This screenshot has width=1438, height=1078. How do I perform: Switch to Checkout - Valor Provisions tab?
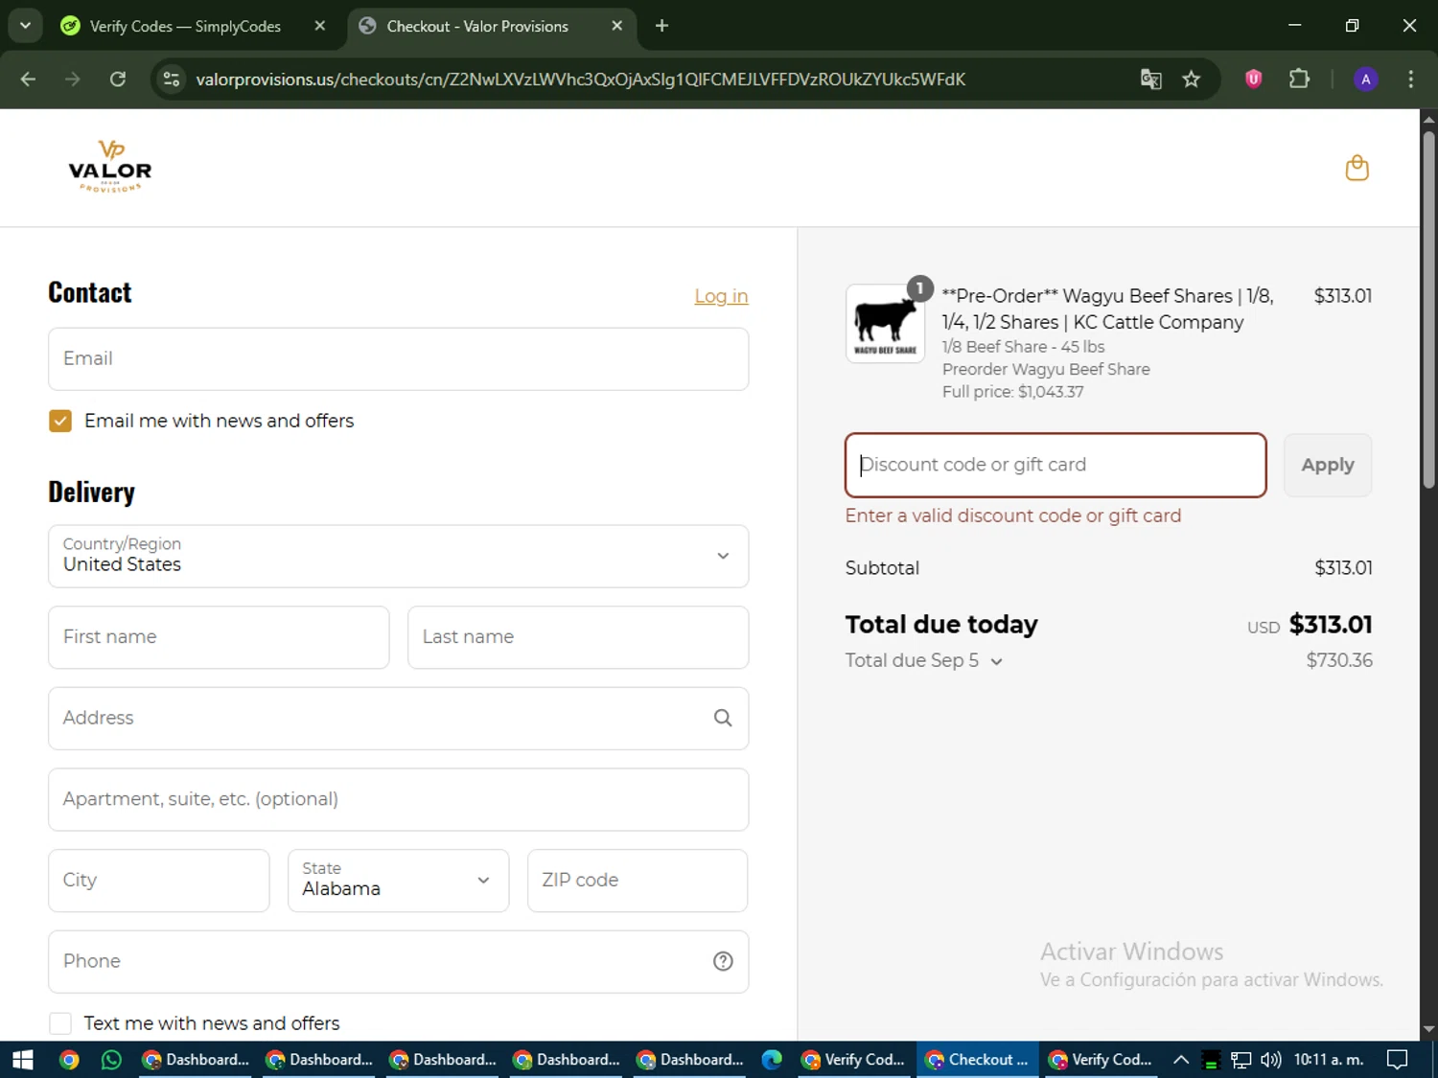coord(490,26)
